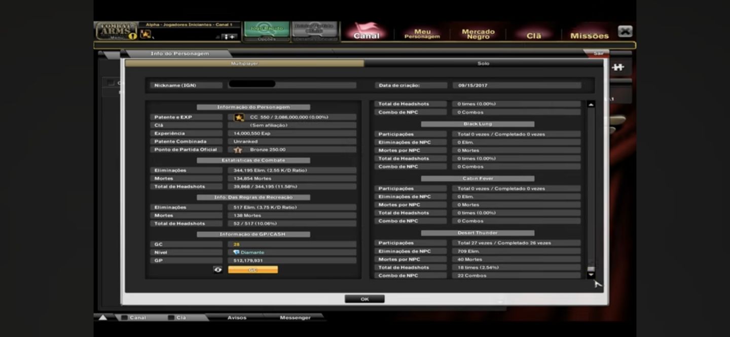Toggle the Canal chat checkbox
The image size is (730, 337).
pos(124,318)
